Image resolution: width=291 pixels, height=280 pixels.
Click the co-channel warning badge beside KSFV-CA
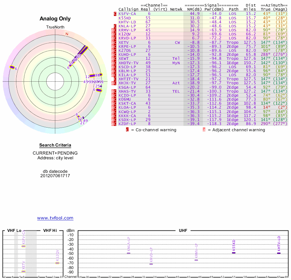coord(115,14)
